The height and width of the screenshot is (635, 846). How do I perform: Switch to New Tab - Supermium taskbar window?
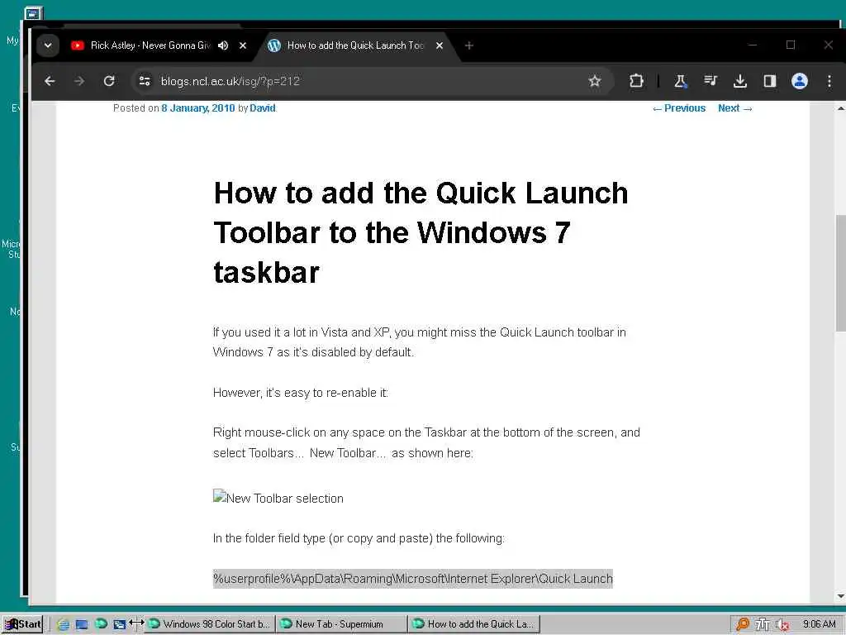pos(341,624)
